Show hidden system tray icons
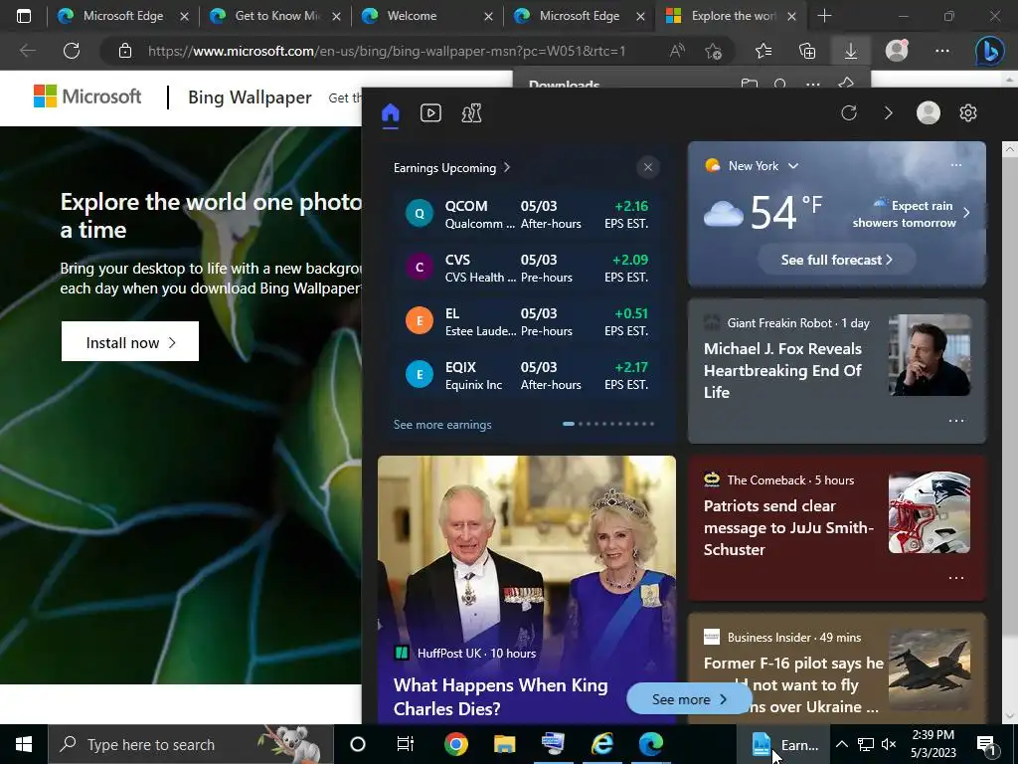This screenshot has width=1018, height=764. point(841,744)
